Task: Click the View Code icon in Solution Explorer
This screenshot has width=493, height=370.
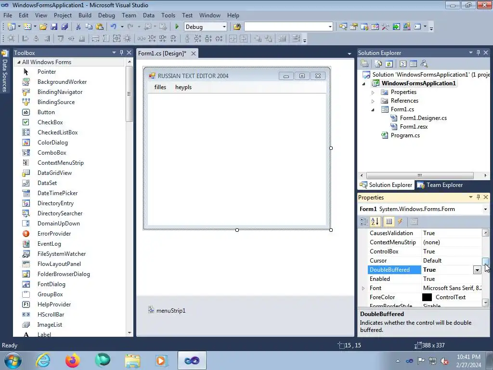Action: [x=403, y=64]
